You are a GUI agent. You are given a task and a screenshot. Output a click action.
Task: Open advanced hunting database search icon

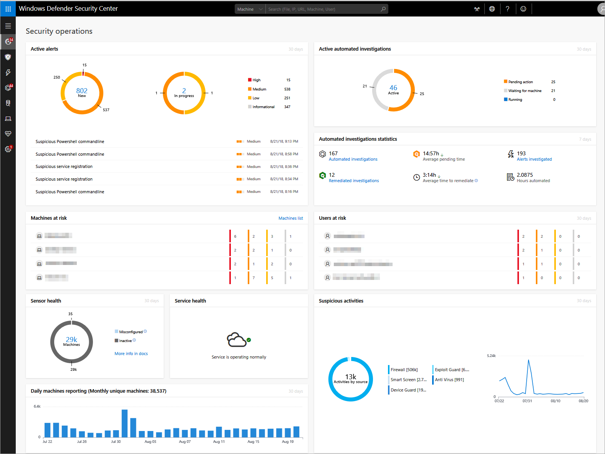(x=8, y=103)
